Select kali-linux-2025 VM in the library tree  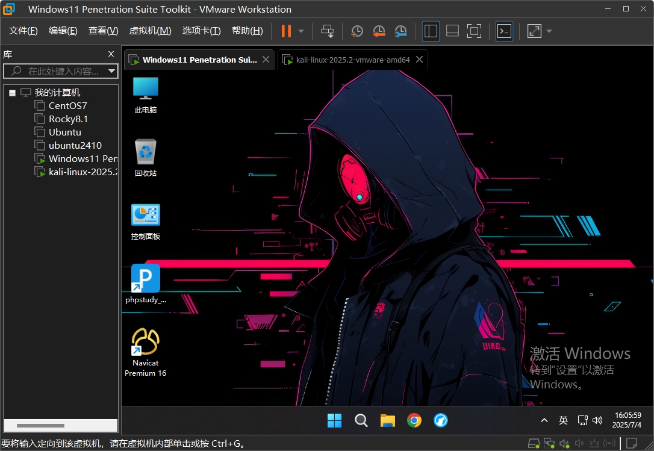[76, 172]
